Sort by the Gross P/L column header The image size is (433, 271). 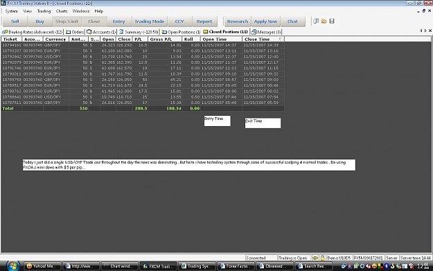pyautogui.click(x=165, y=40)
